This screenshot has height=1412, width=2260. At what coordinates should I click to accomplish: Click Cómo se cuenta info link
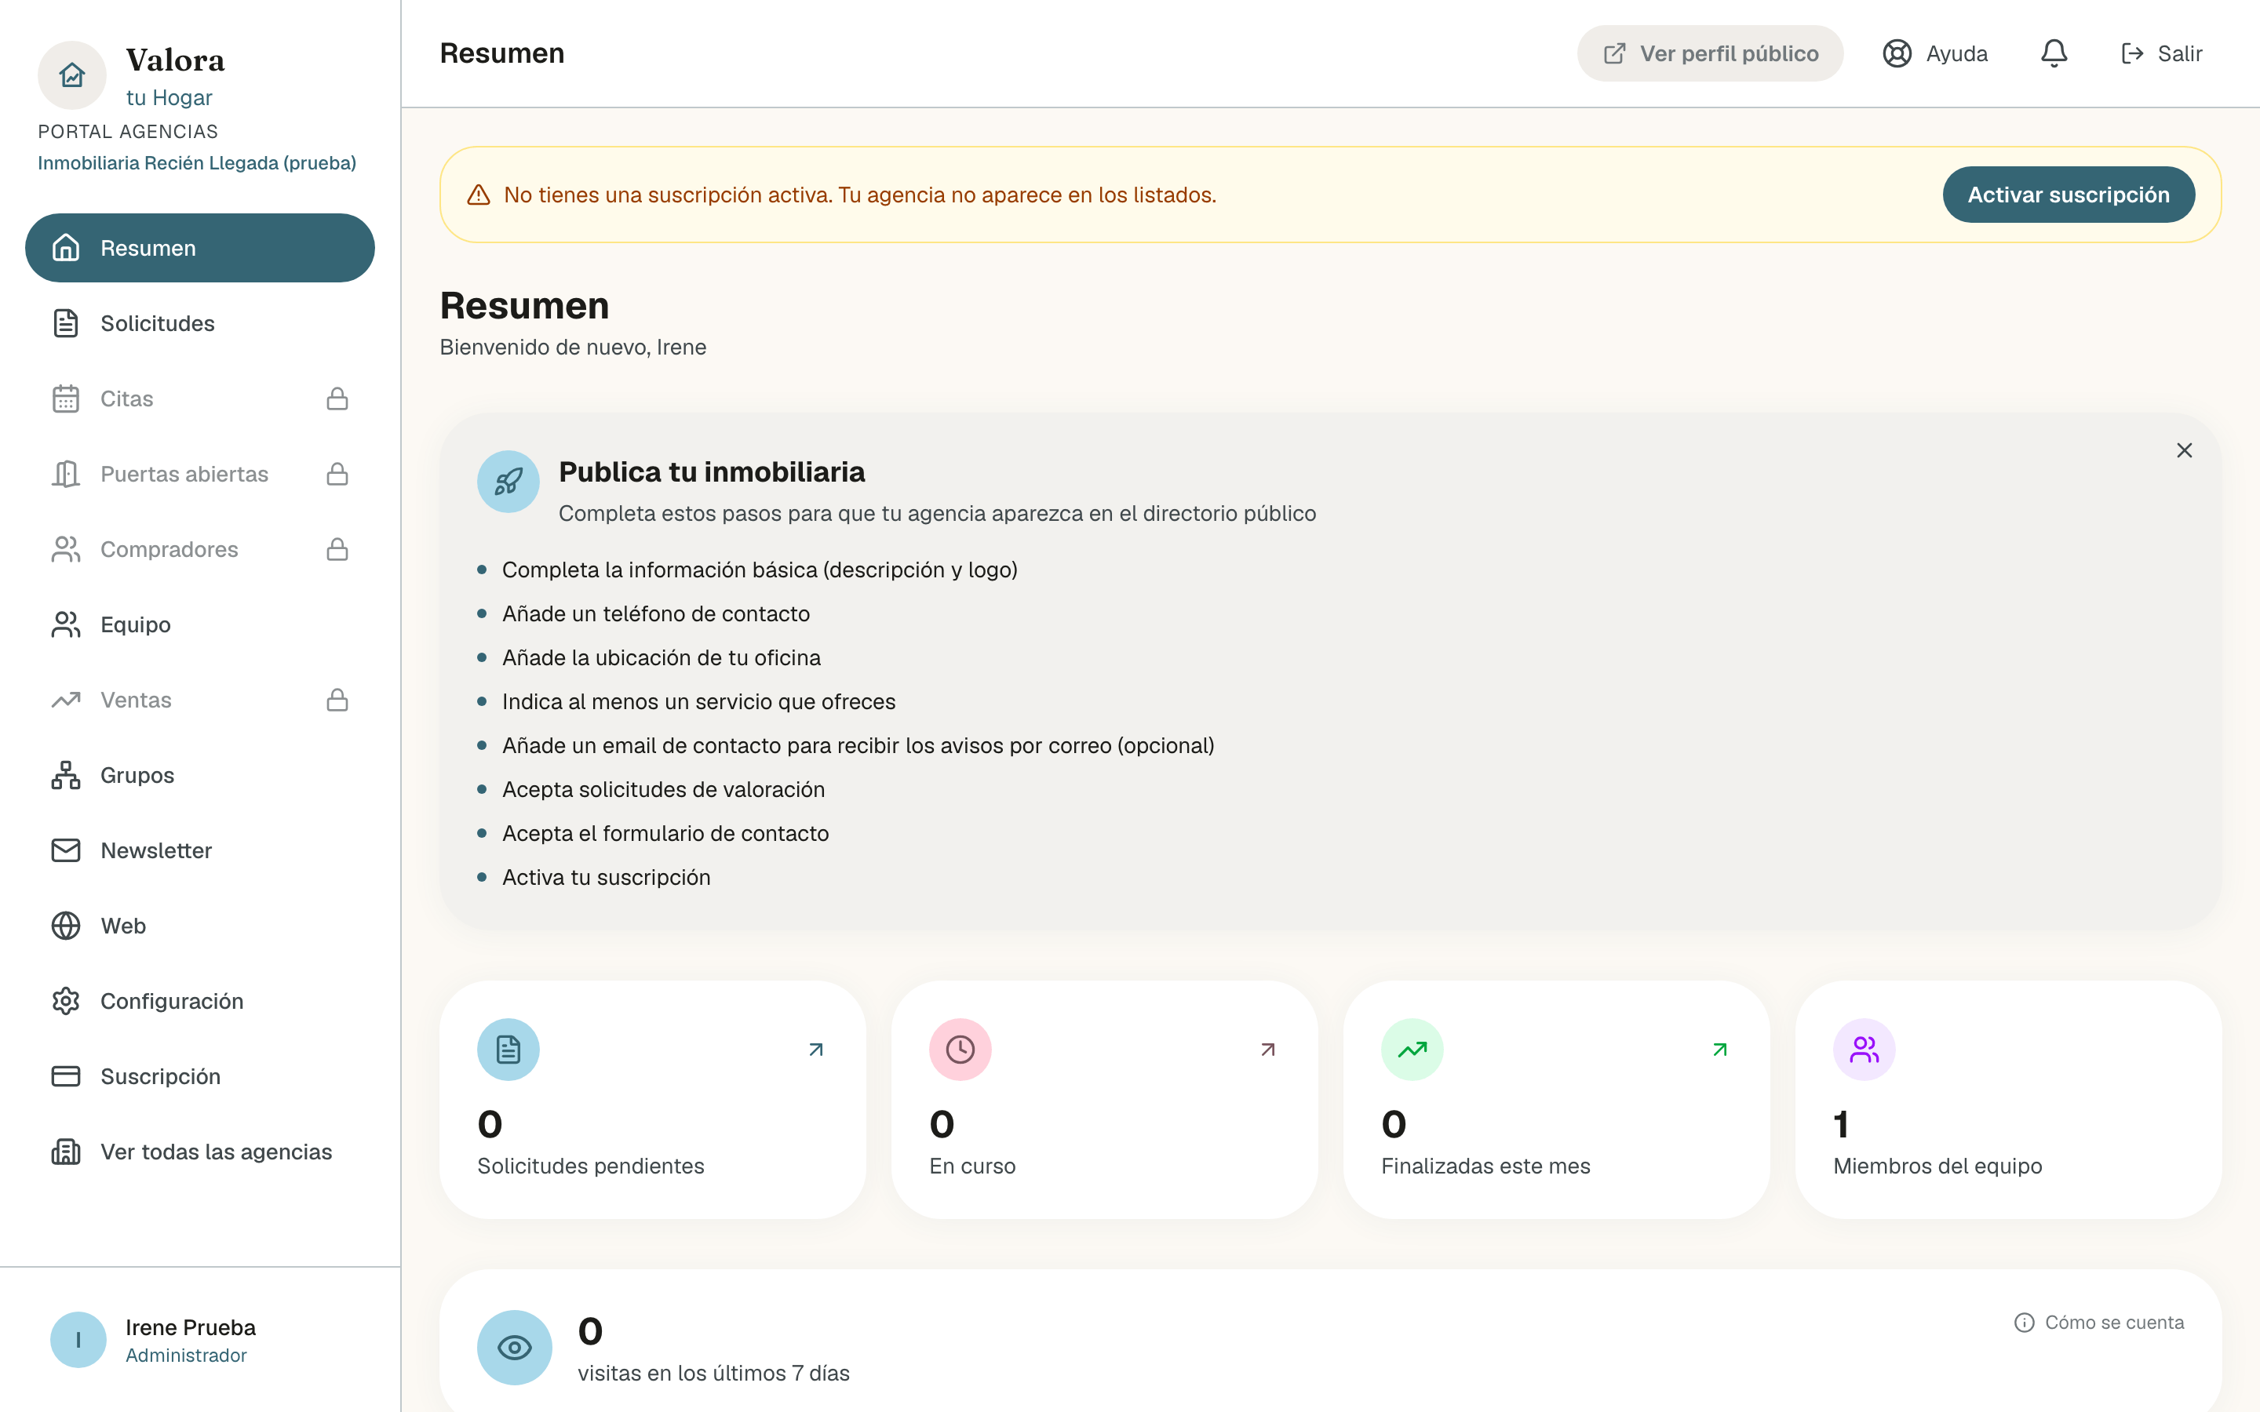pos(2099,1323)
